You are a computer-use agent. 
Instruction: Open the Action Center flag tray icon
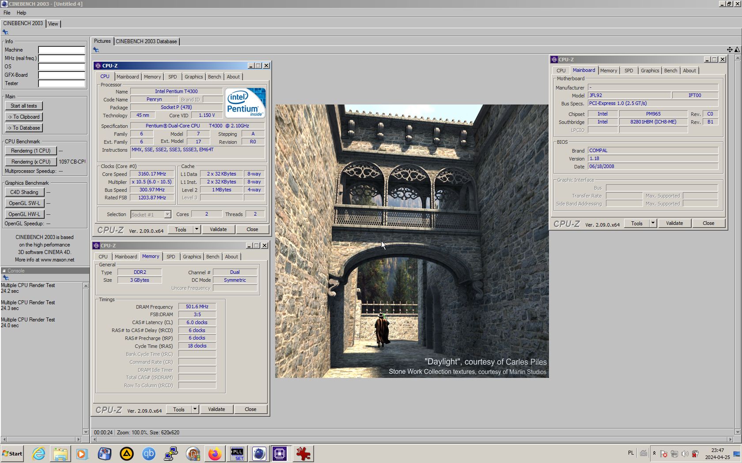664,453
